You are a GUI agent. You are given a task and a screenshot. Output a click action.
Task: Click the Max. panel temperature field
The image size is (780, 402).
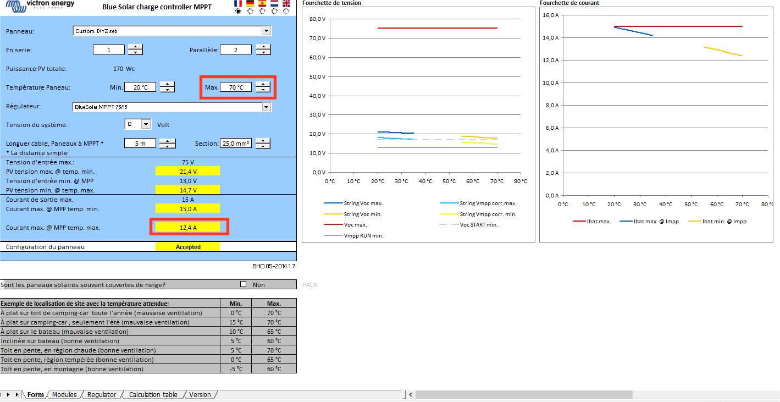coord(236,87)
